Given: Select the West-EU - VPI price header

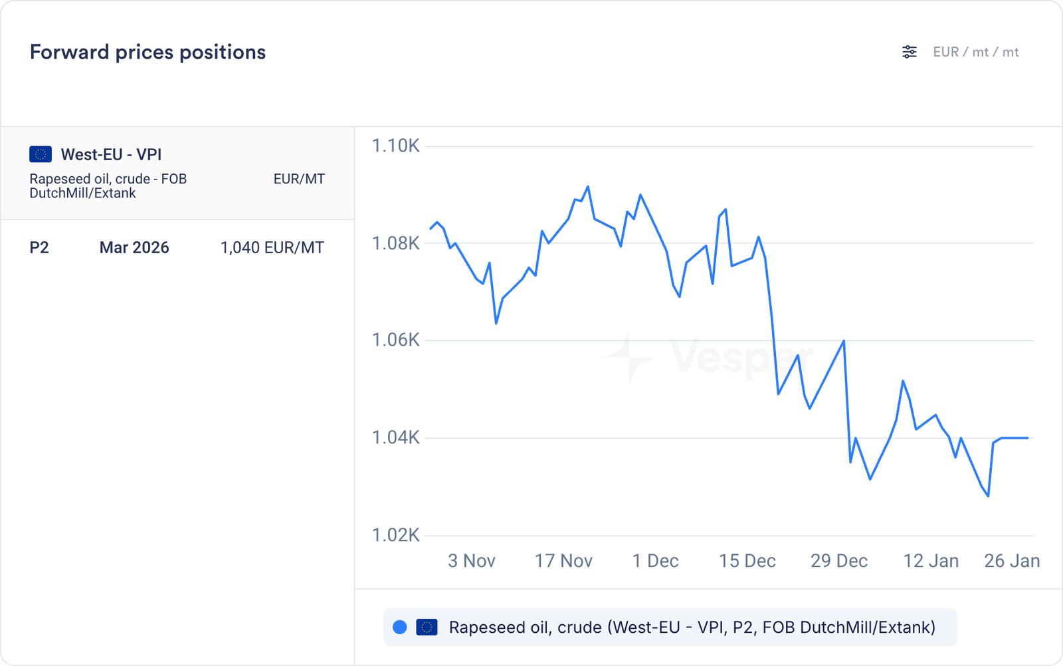Looking at the screenshot, I should (x=111, y=154).
